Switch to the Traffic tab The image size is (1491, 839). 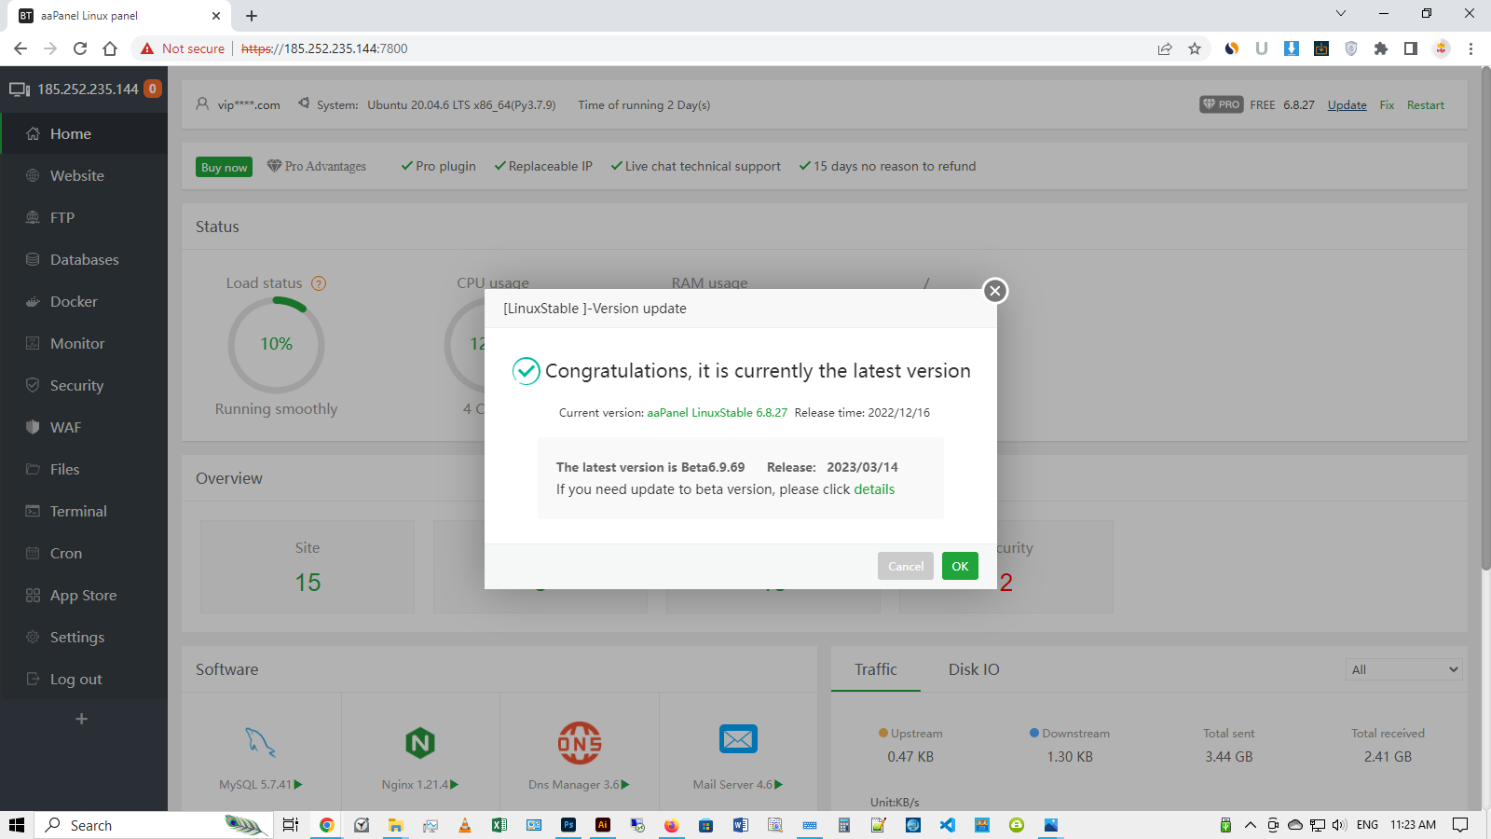click(876, 669)
